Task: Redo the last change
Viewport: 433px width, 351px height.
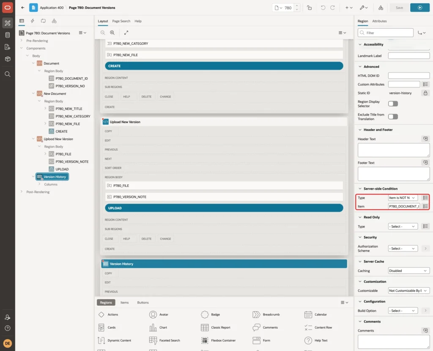Action: point(332,8)
